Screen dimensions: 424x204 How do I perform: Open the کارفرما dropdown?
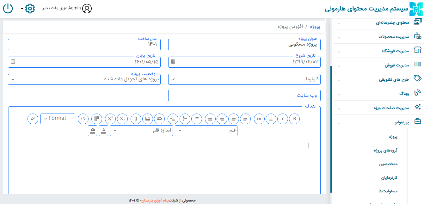tap(244, 79)
